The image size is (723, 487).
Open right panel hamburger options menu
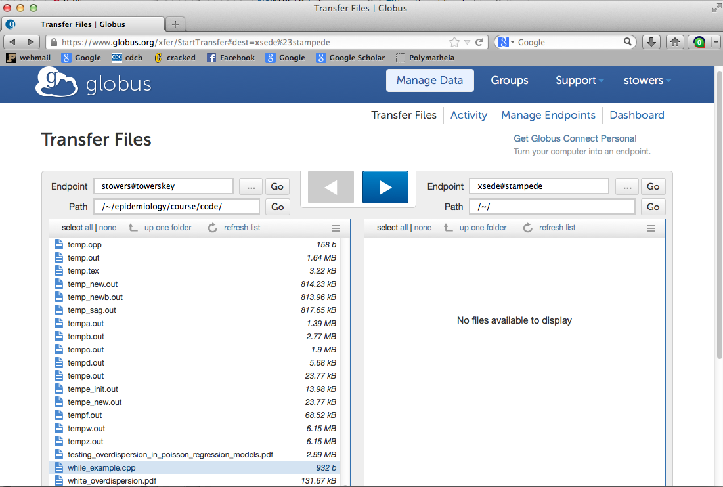point(651,228)
